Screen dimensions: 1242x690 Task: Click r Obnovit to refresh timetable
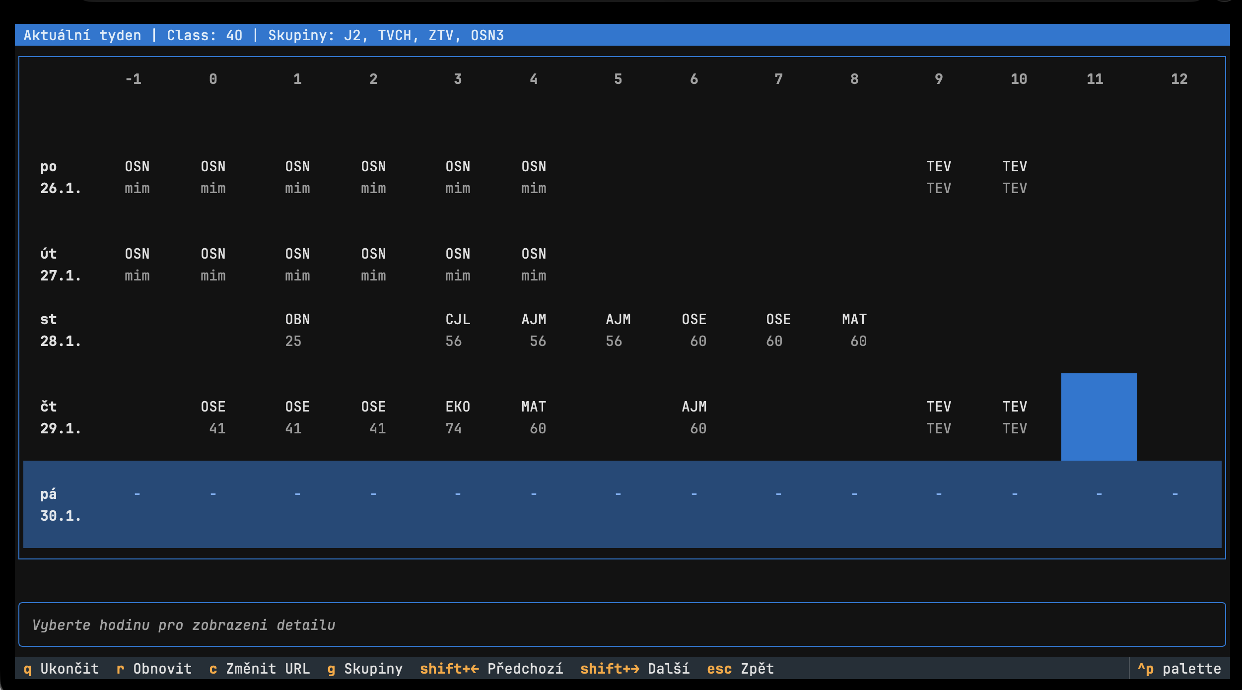coord(154,669)
